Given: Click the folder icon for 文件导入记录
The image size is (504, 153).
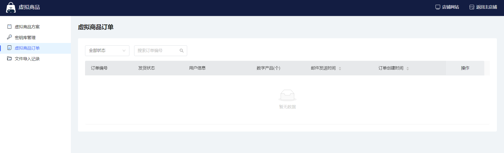Looking at the screenshot, I should pos(9,58).
